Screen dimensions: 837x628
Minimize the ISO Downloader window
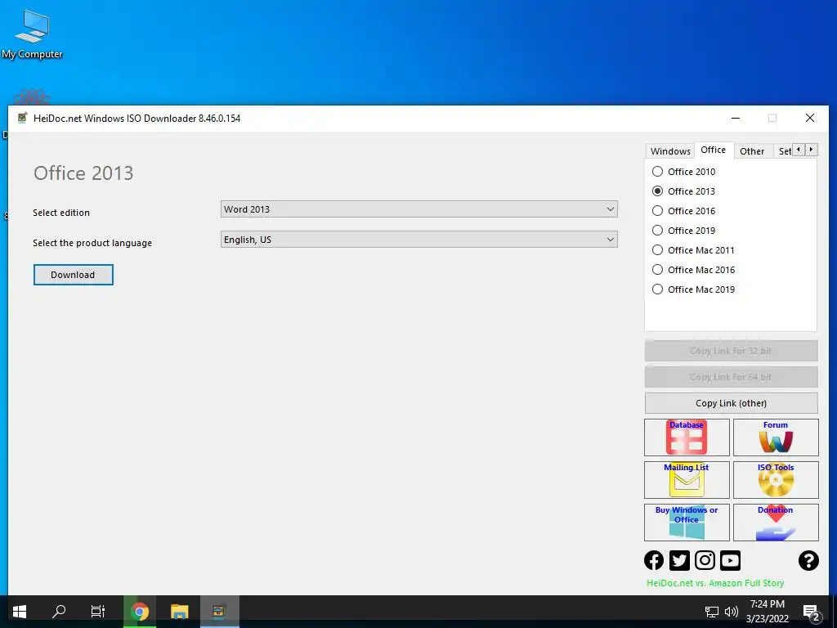click(736, 118)
